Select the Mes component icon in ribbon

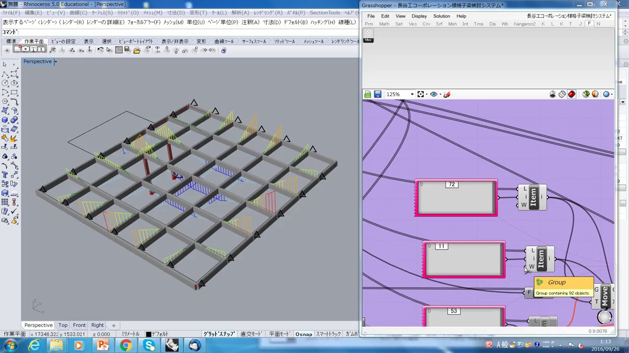(368, 35)
